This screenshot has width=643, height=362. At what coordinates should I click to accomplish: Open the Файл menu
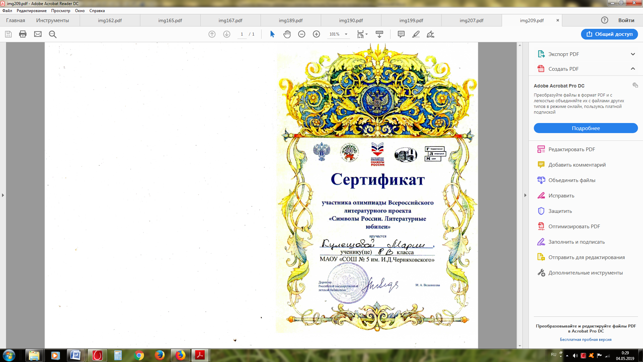7,11
